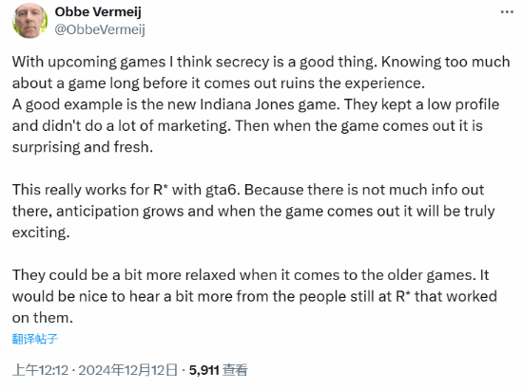Click the @ObbeVermeij handle
The image size is (523, 391).
coord(100,30)
